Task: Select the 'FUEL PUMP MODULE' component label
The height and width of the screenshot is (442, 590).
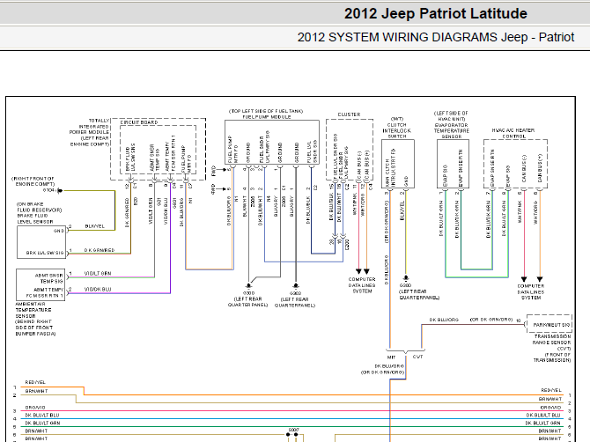Action: tap(267, 117)
